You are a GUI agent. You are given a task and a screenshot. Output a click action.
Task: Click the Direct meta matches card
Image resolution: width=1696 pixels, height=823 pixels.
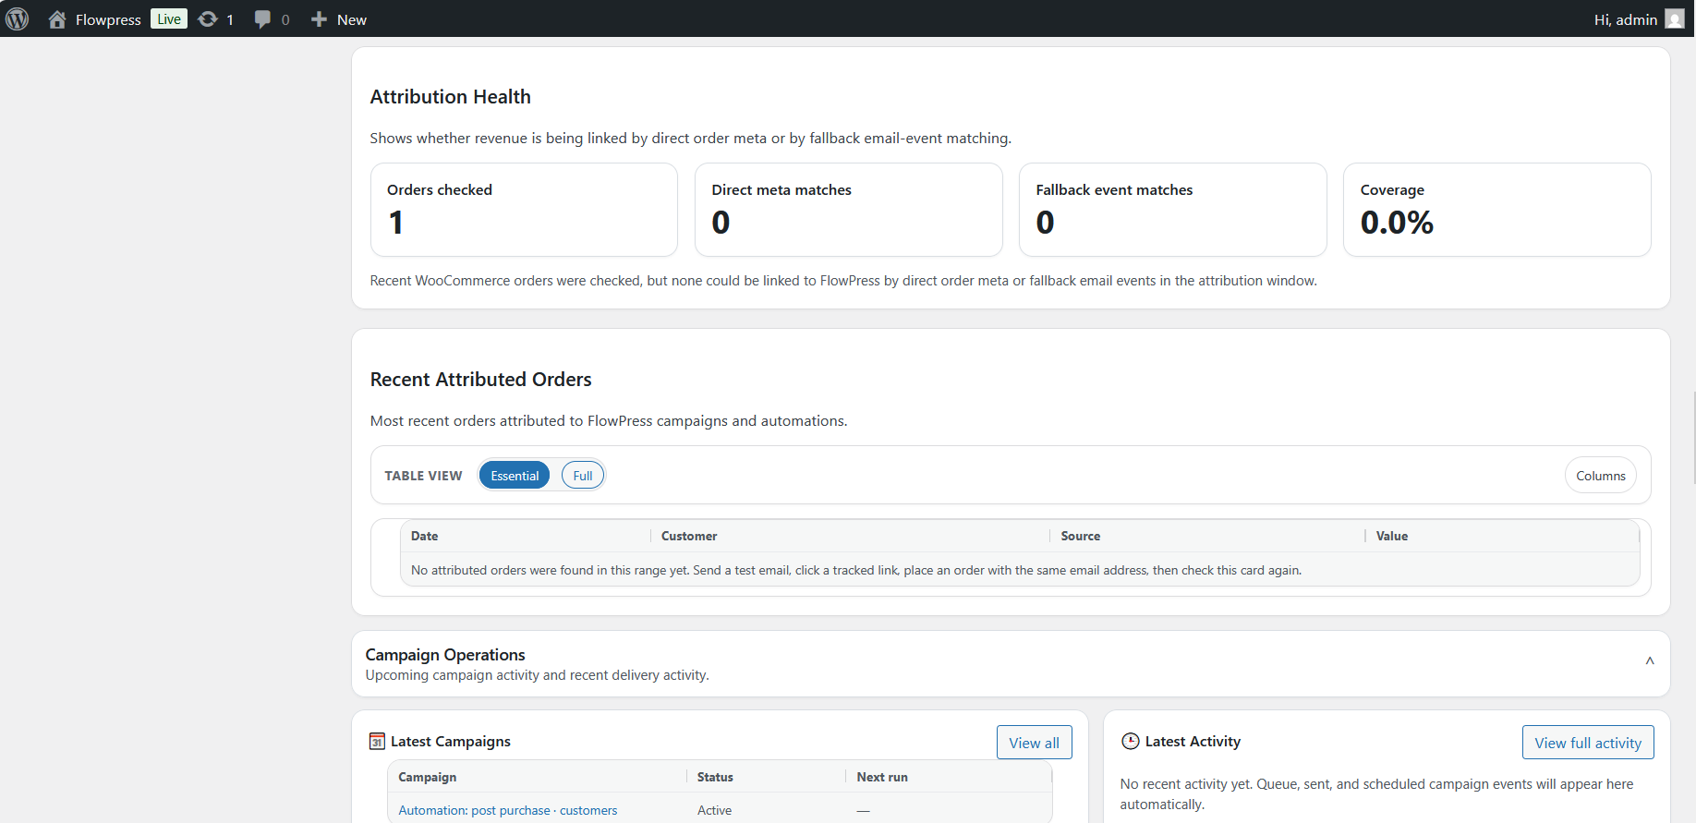tap(848, 210)
